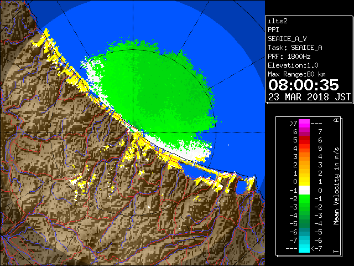
Task: Click the bright green '-1' legend swatch
Action: point(304,198)
